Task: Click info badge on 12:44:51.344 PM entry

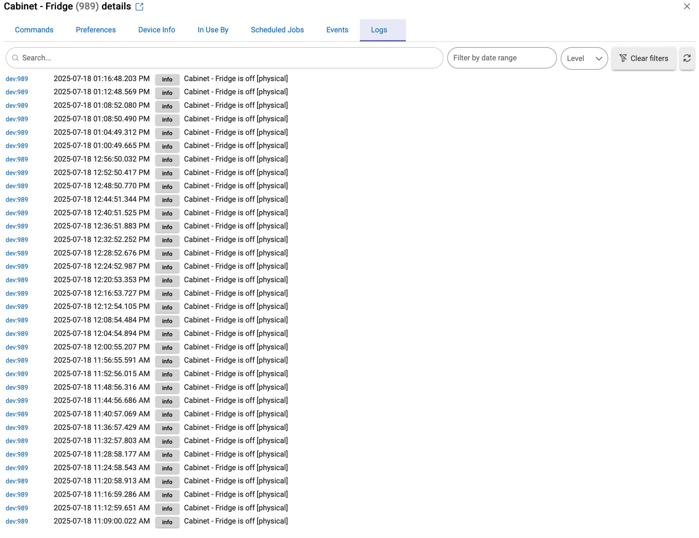Action: pyautogui.click(x=167, y=200)
